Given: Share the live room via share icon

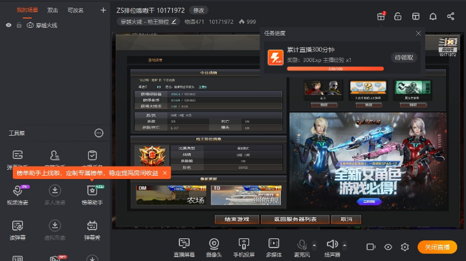Looking at the screenshot, I should [450, 16].
